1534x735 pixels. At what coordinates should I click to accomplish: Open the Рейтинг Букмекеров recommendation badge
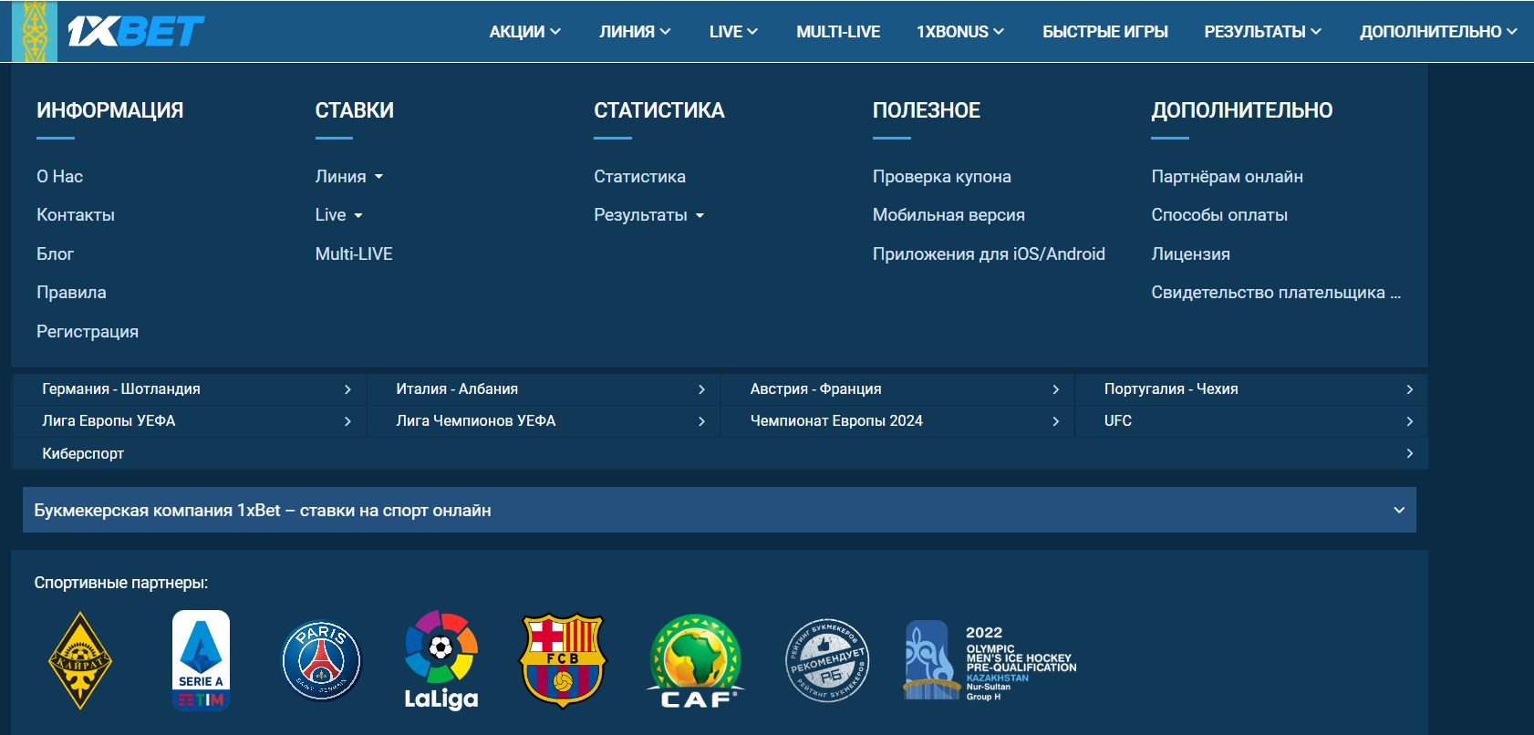(x=827, y=660)
